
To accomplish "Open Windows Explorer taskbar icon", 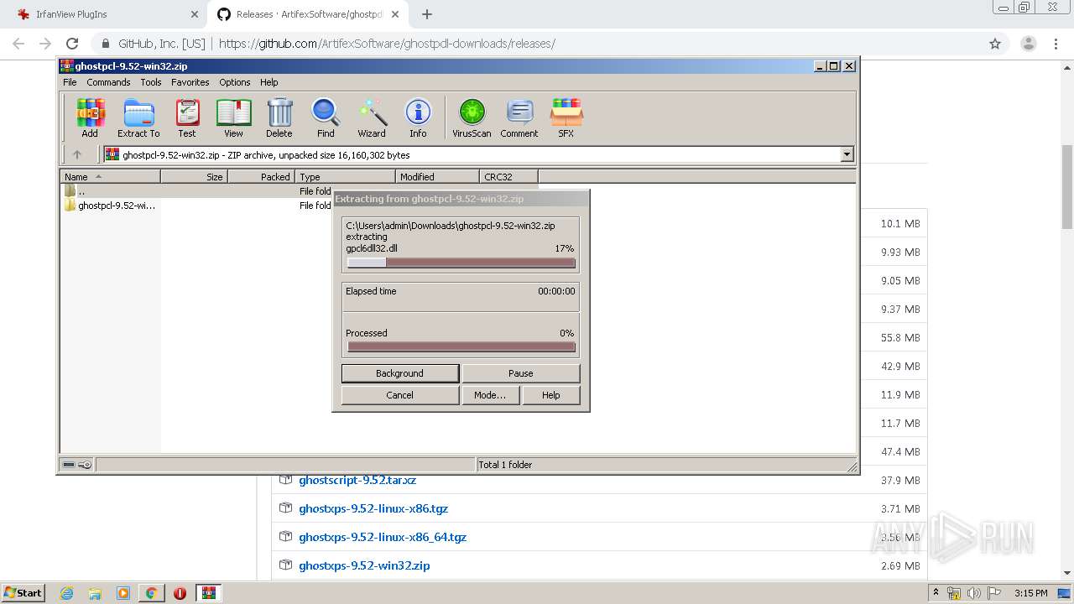I will pos(95,593).
